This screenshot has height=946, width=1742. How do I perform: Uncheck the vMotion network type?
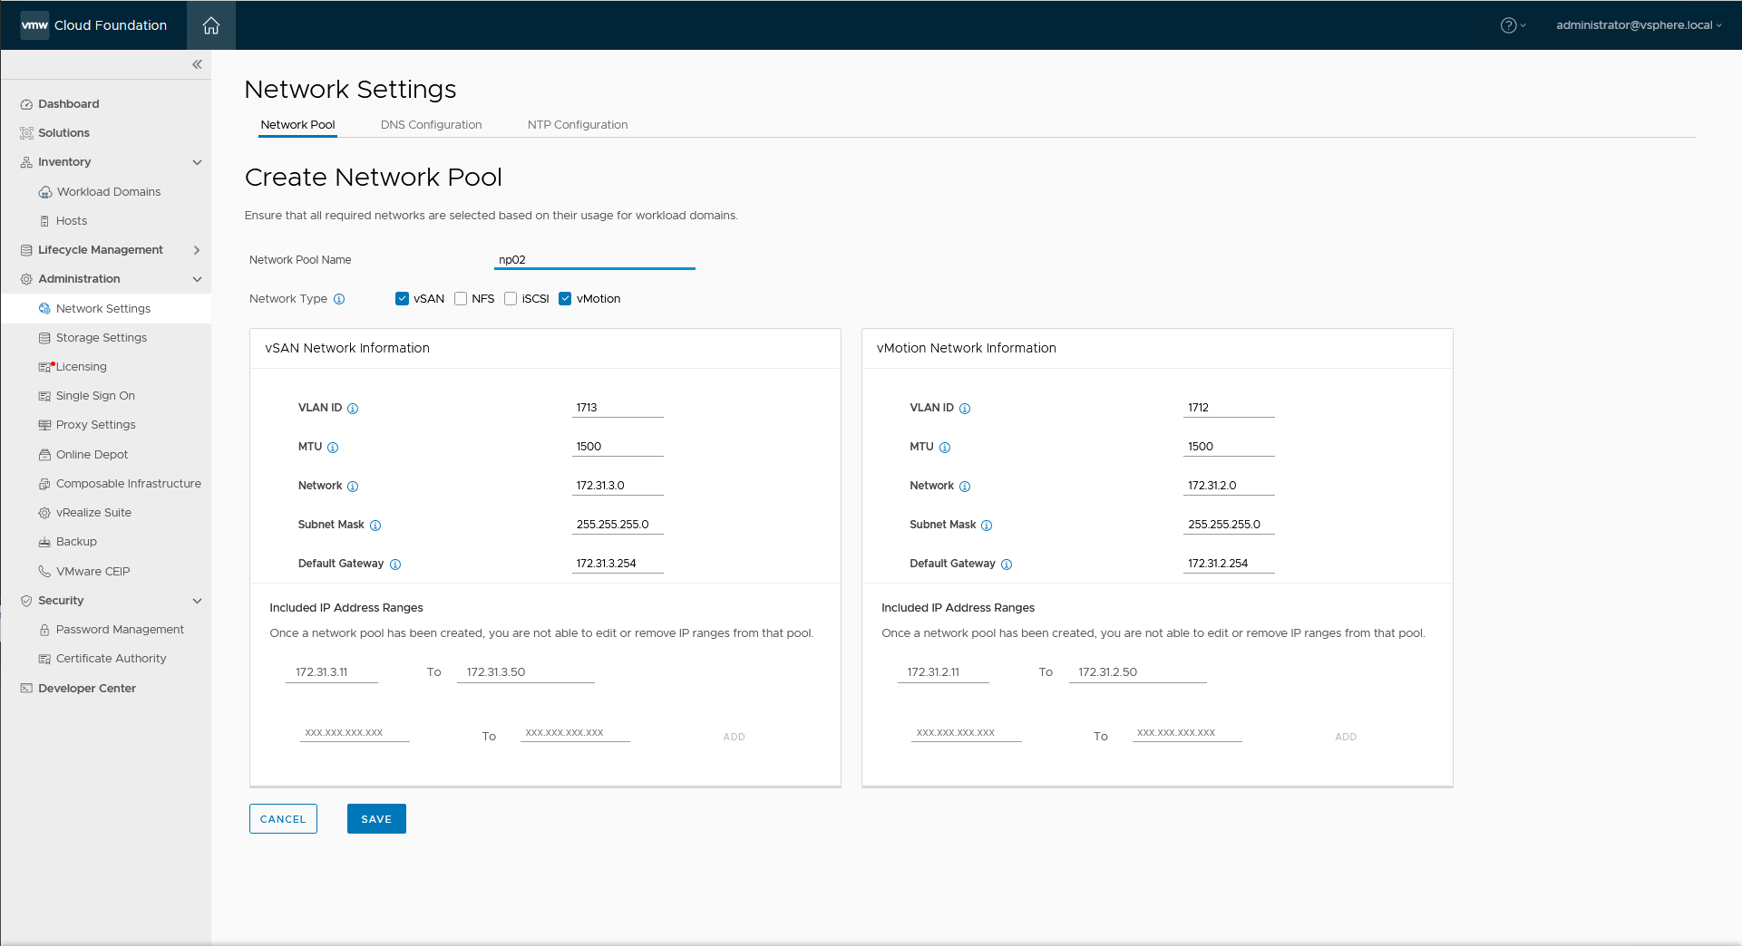tap(566, 298)
